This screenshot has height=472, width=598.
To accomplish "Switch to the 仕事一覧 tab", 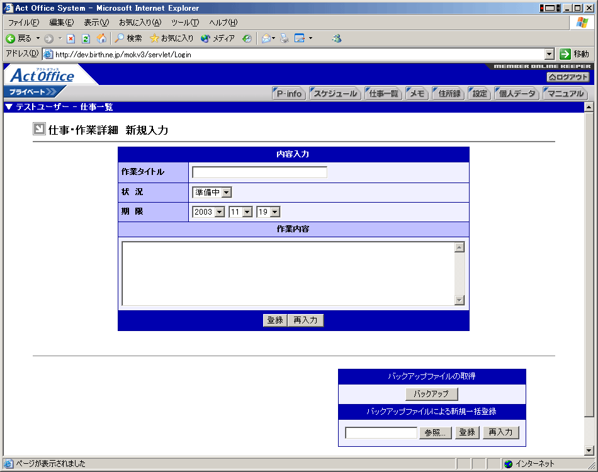I will (383, 93).
